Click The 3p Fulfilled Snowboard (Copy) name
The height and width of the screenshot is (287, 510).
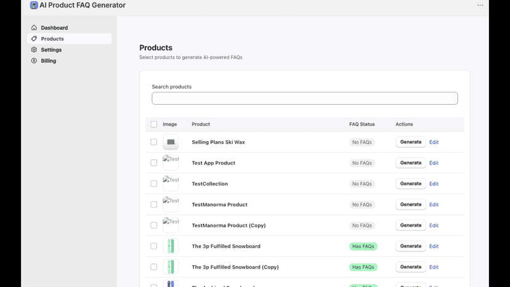point(235,267)
